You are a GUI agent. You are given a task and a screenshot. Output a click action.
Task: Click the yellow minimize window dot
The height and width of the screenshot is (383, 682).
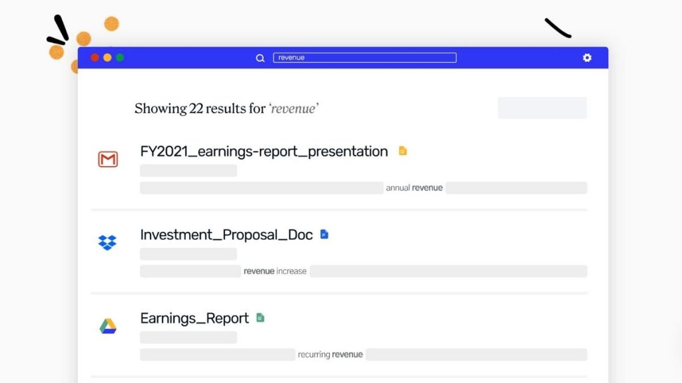107,58
